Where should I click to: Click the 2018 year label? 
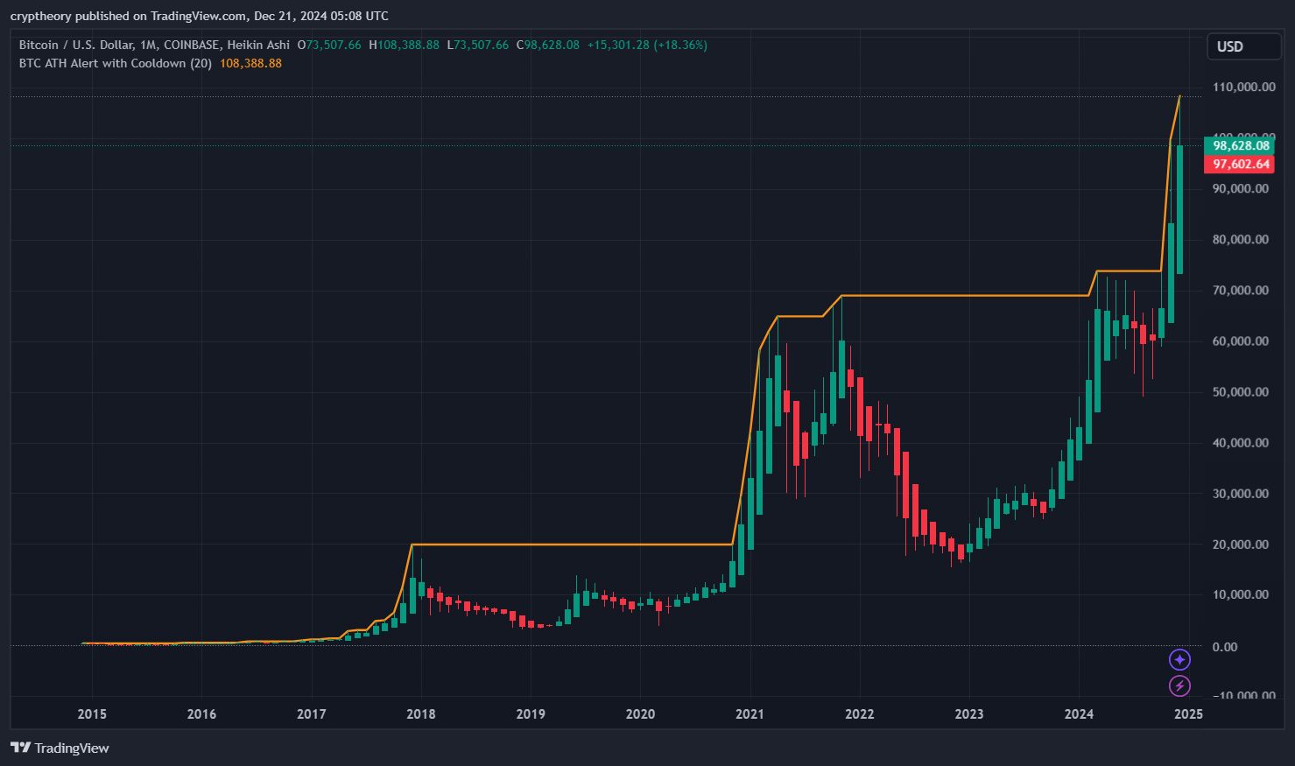click(421, 713)
